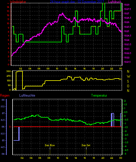Click the magenta Luftdruck axis title
136x162 pixels.
pyautogui.click(x=115, y=2)
